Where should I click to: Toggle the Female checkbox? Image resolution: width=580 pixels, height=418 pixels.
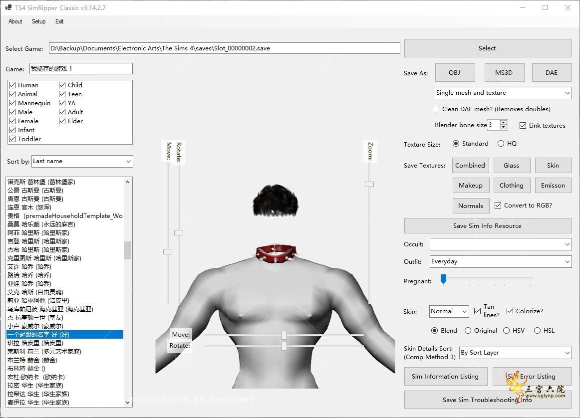(12, 121)
